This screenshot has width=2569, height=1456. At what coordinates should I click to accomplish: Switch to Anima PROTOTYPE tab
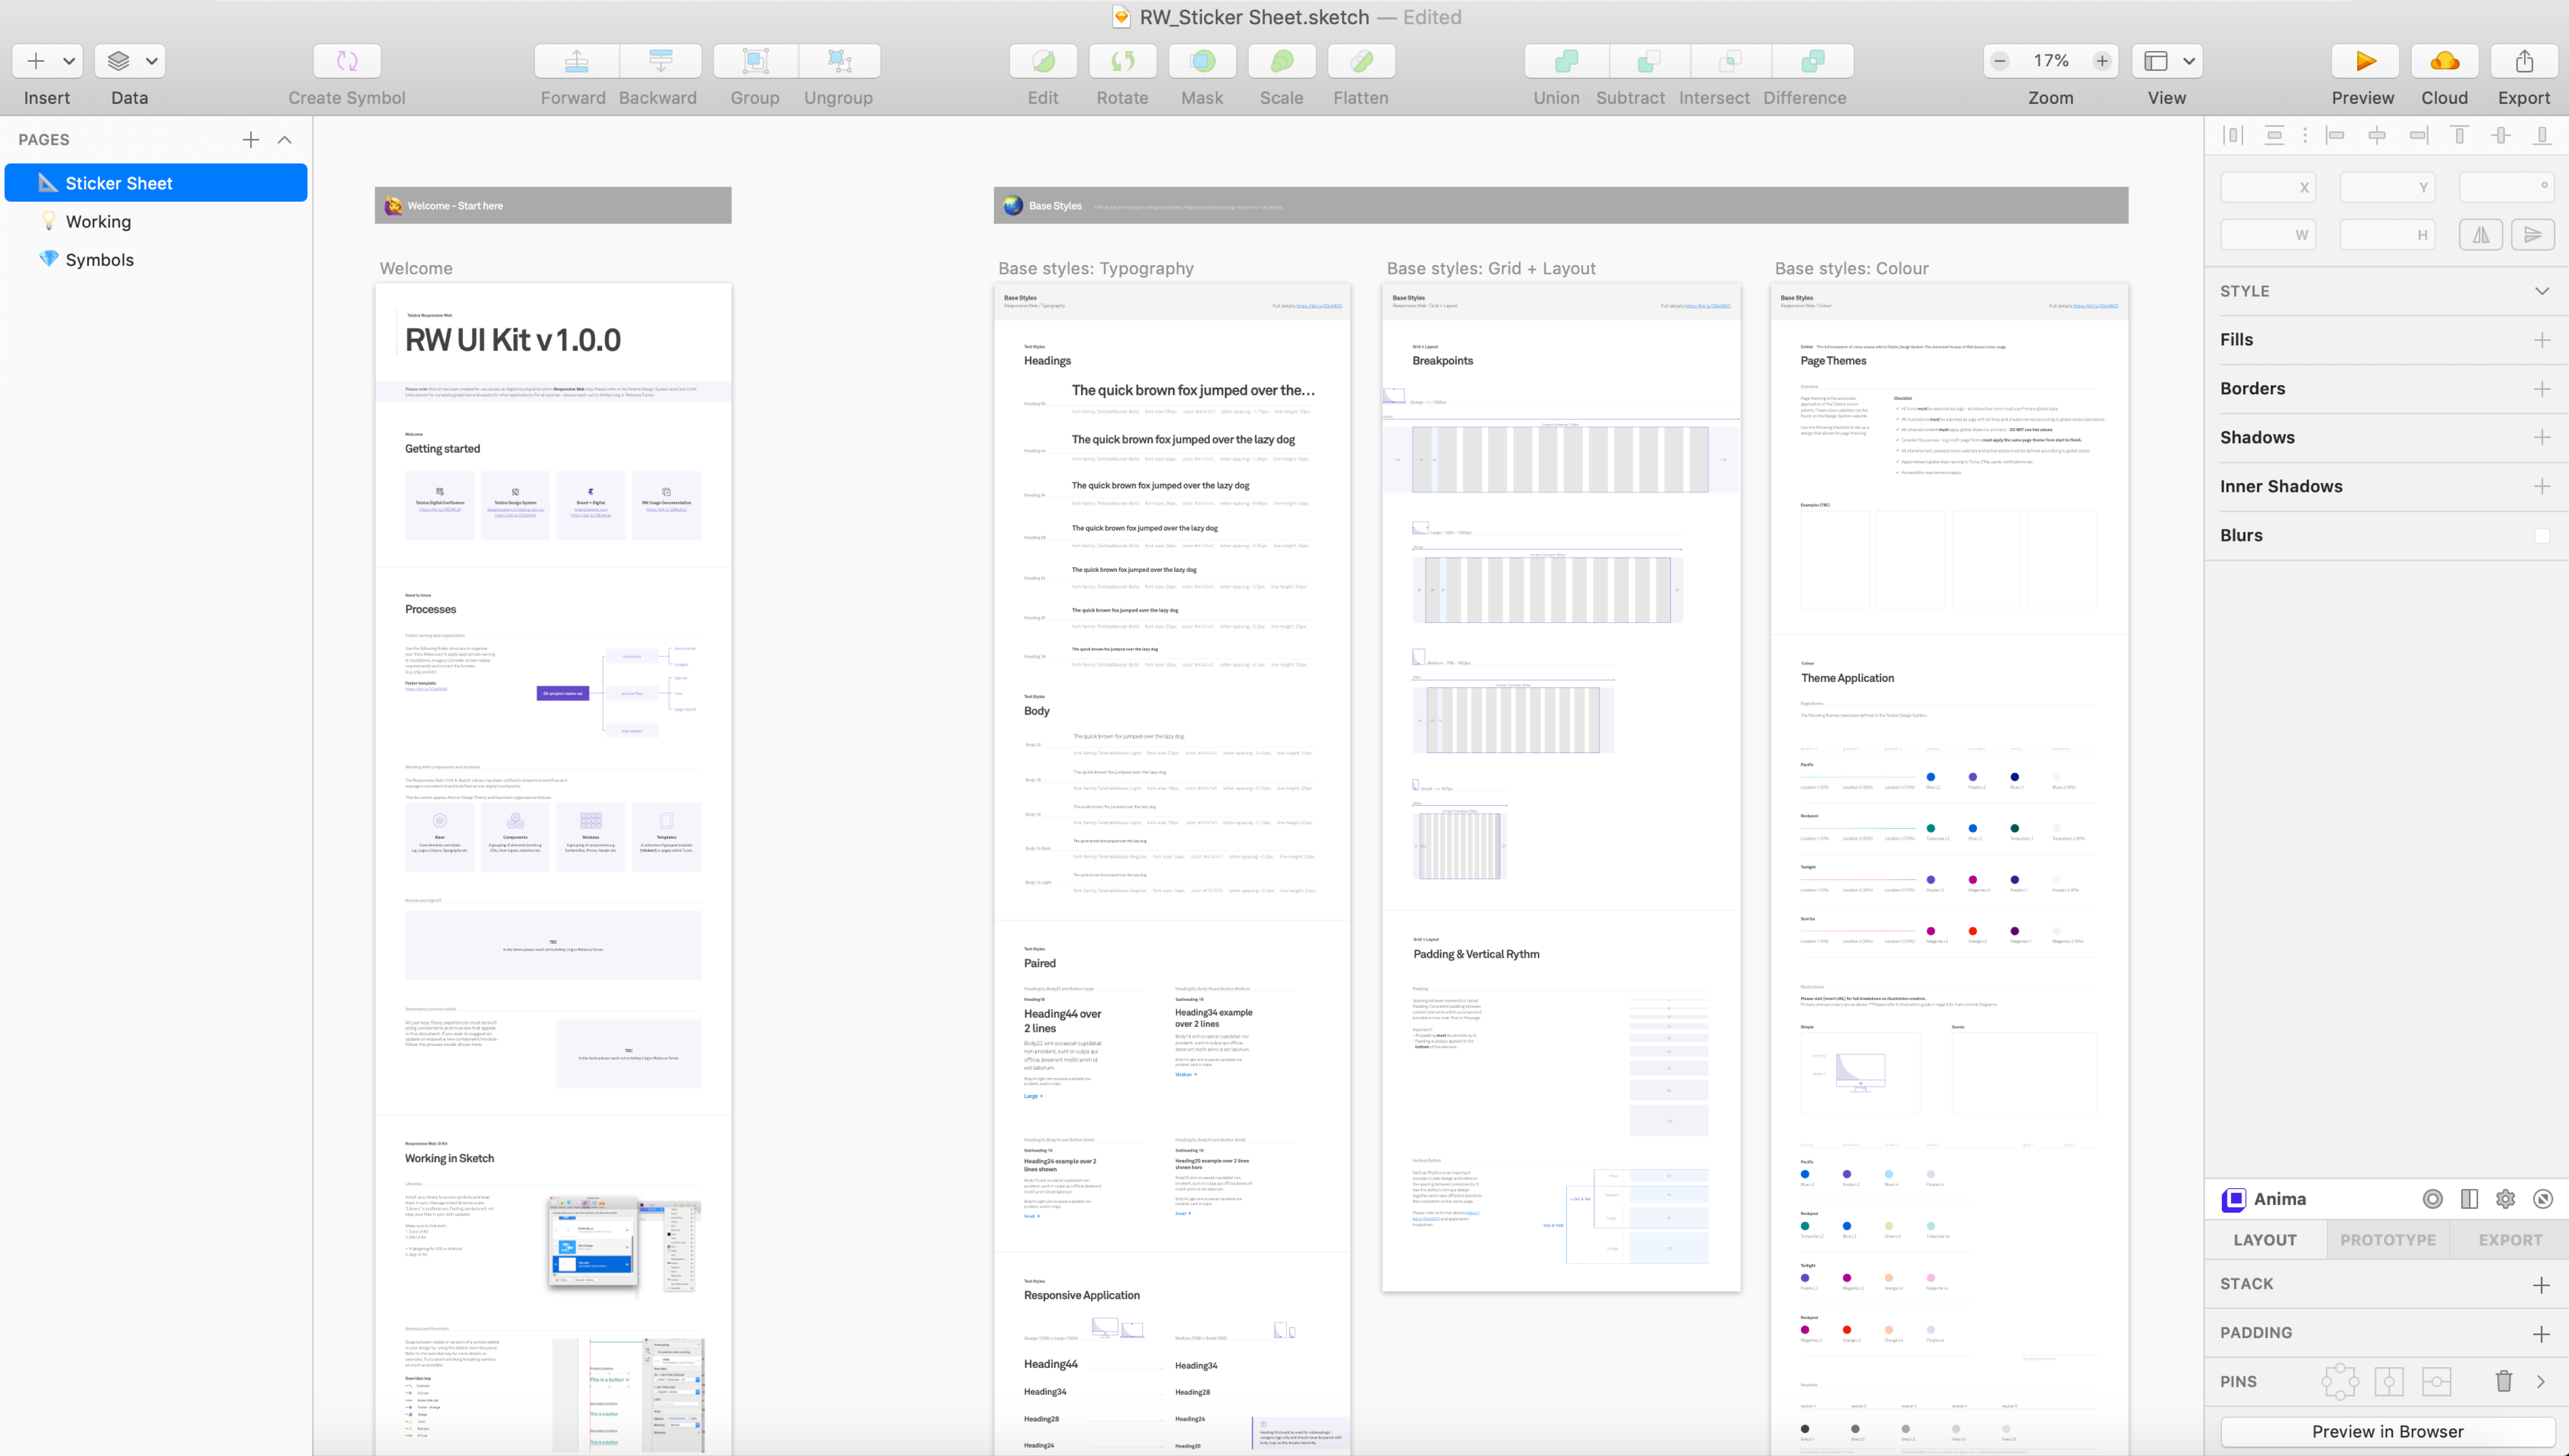2388,1240
